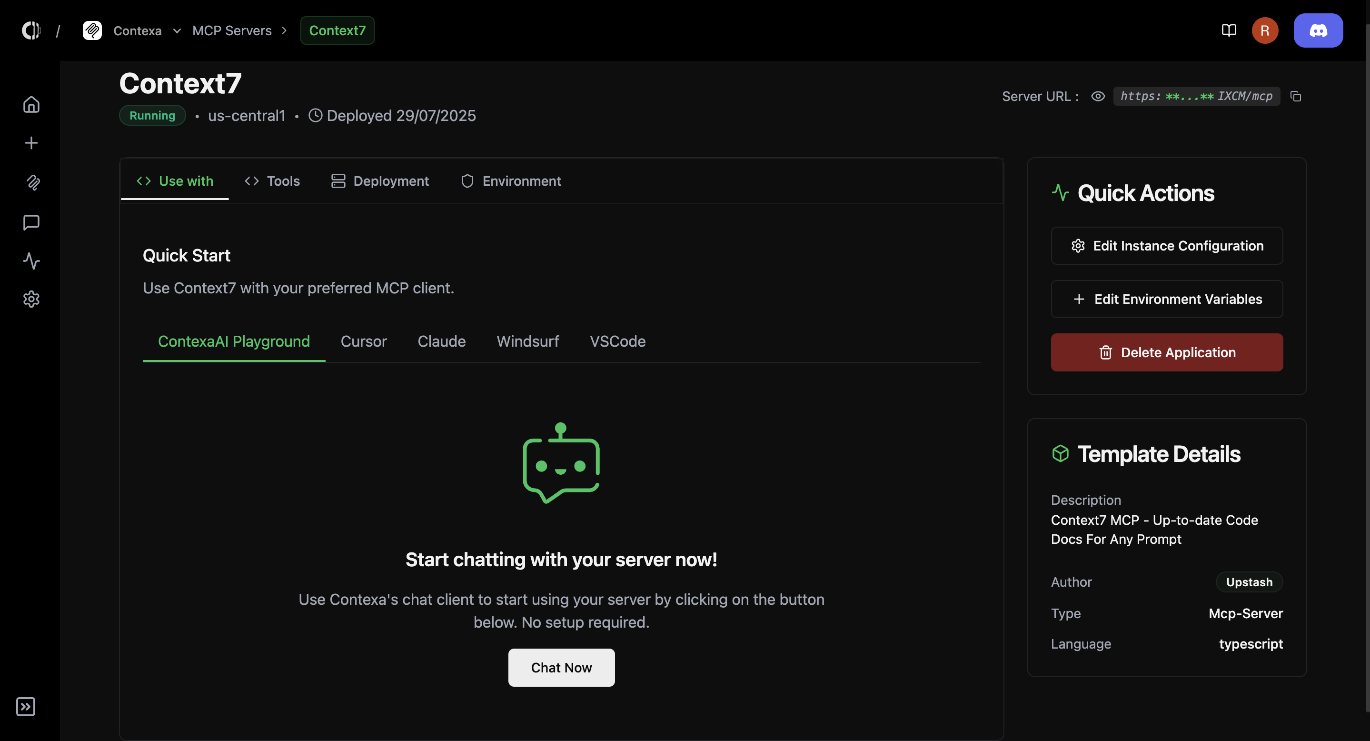Click the Contexa logo sidebar icon
This screenshot has width=1370, height=741.
click(33, 182)
